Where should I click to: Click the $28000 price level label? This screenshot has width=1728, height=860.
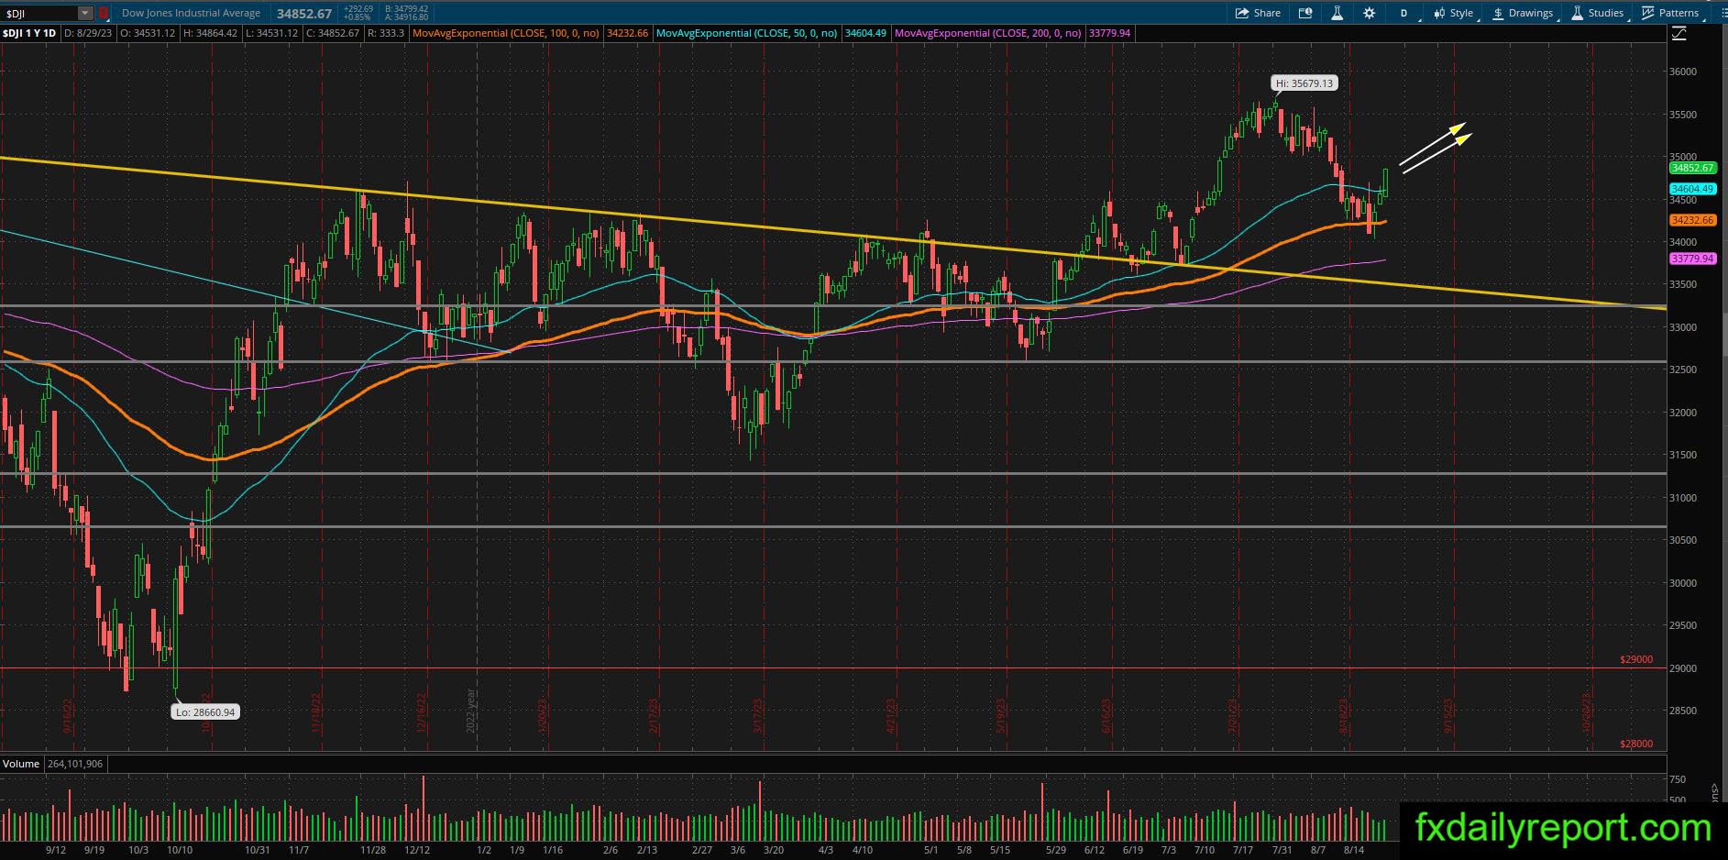(1636, 744)
